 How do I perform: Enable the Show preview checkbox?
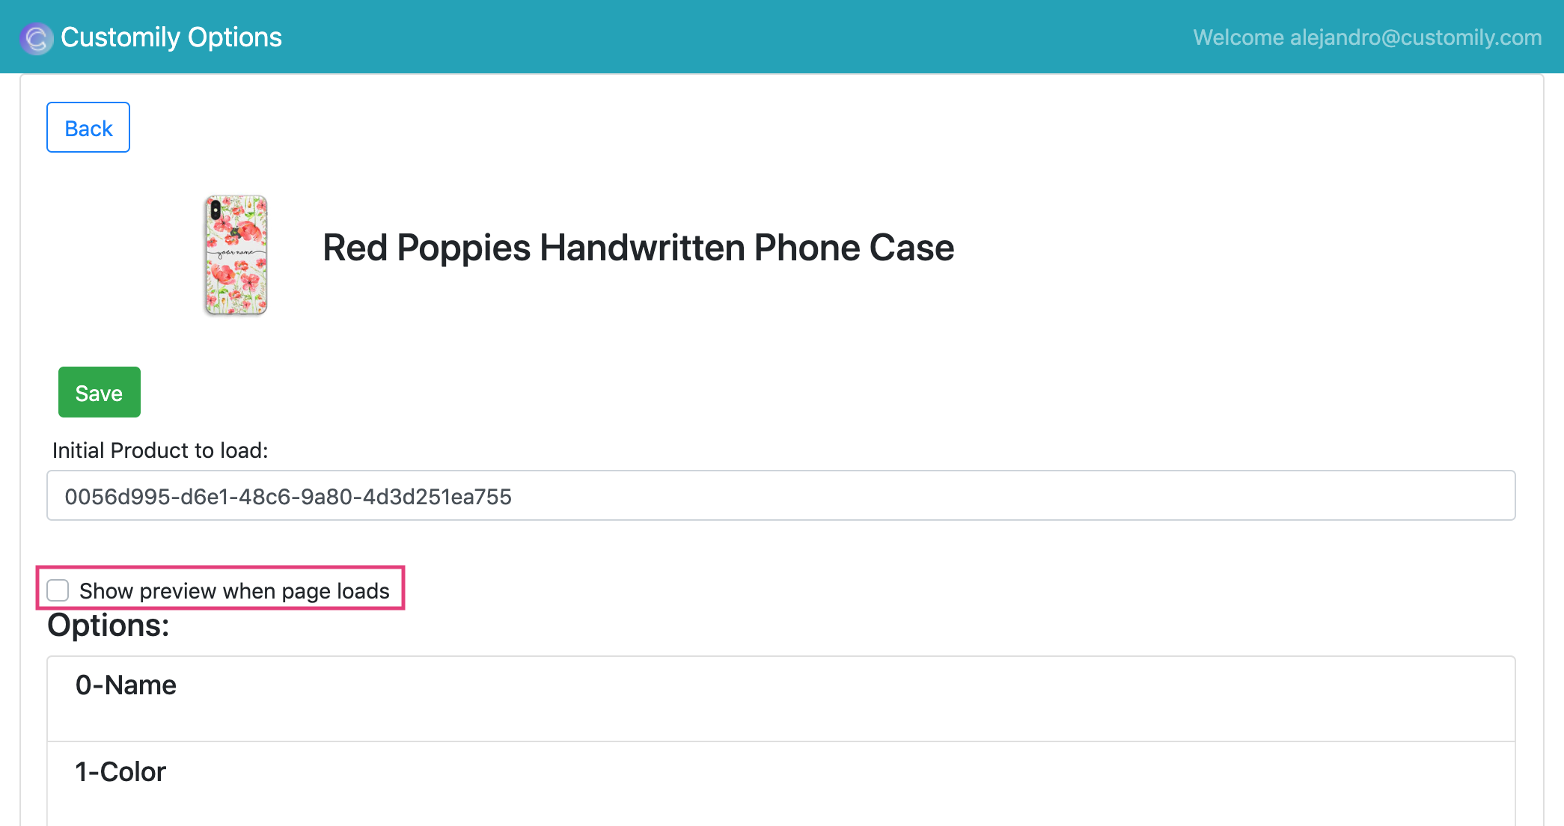pos(58,590)
